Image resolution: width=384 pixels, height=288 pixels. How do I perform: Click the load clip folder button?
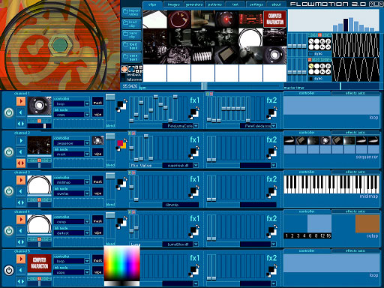point(131,24)
